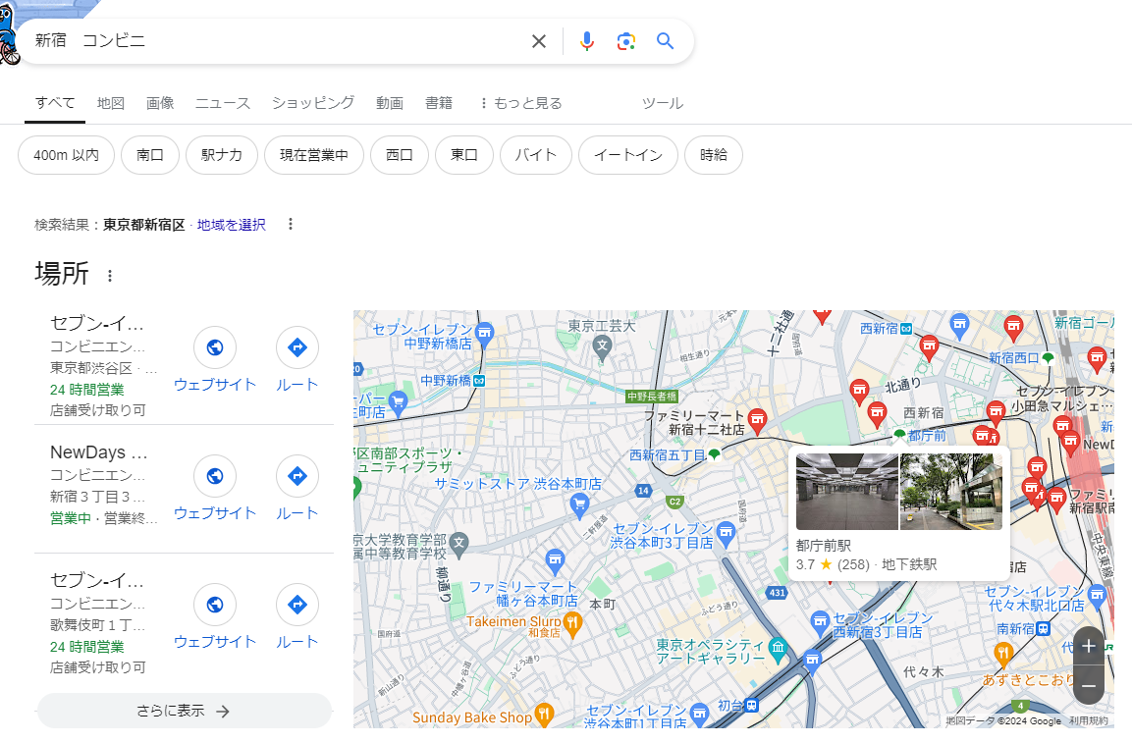Open the NewDays place listing title

pyautogui.click(x=99, y=452)
